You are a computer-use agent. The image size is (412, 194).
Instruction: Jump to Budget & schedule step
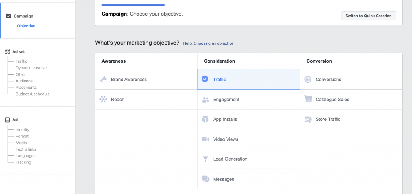pyautogui.click(x=33, y=94)
